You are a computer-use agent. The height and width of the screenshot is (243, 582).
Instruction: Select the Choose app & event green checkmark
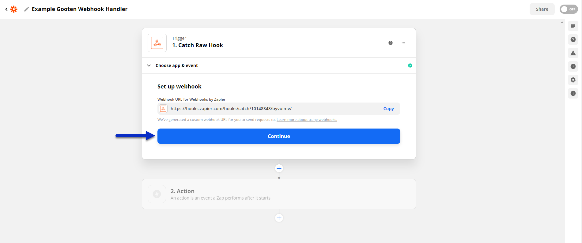point(410,65)
